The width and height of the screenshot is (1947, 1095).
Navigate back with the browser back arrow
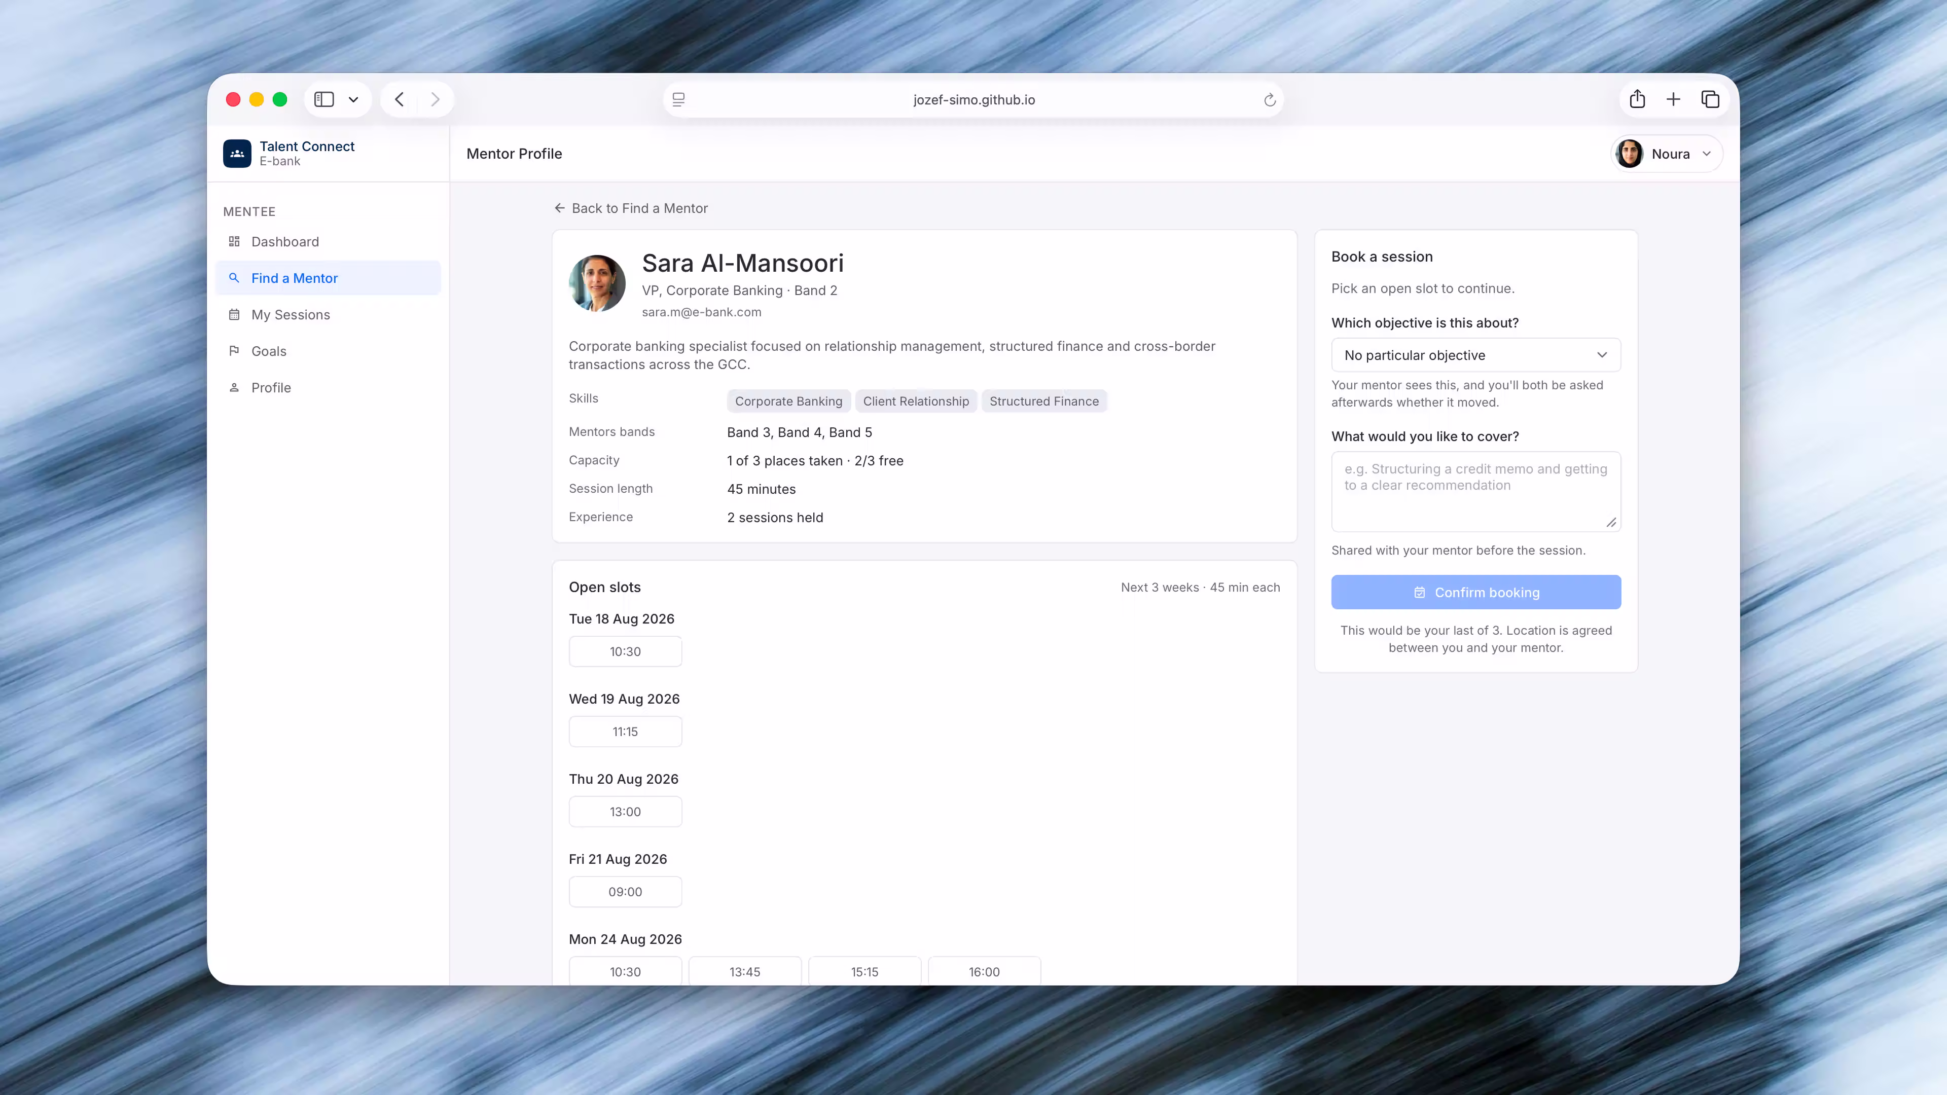399,100
